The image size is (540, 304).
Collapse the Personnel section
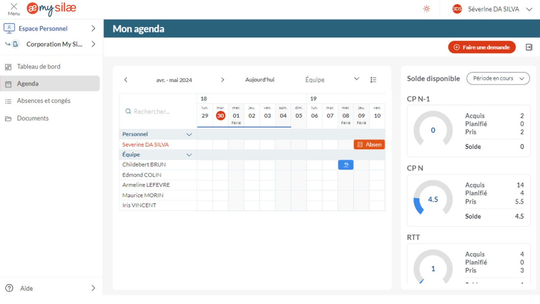(x=189, y=134)
